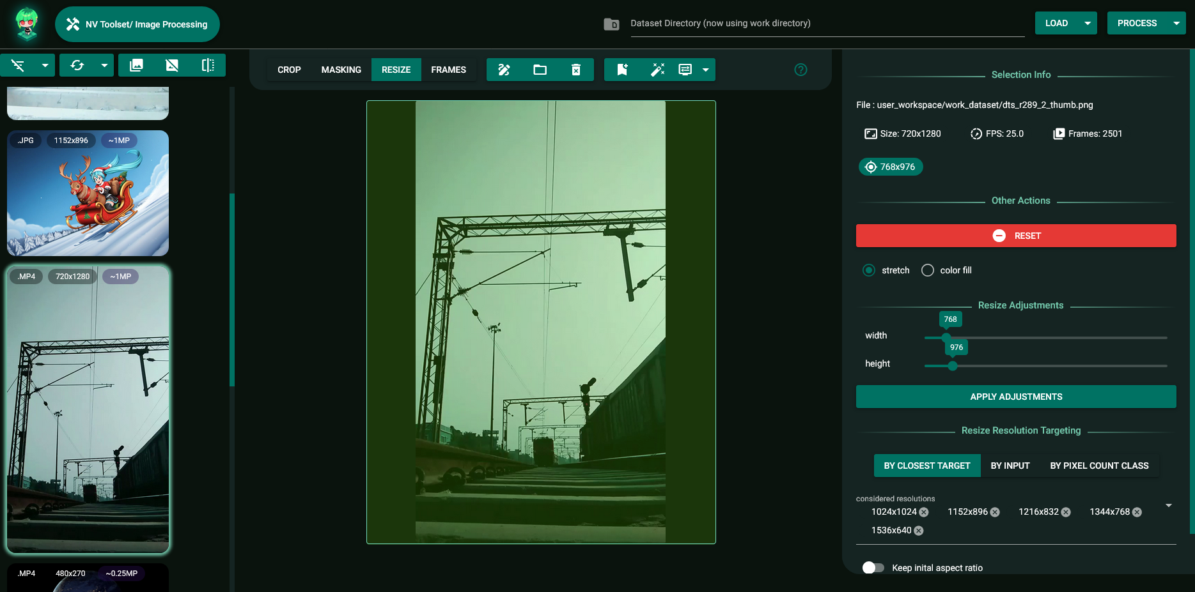Click the refresh/sync dataset icon
The width and height of the screenshot is (1195, 592).
[x=77, y=65]
